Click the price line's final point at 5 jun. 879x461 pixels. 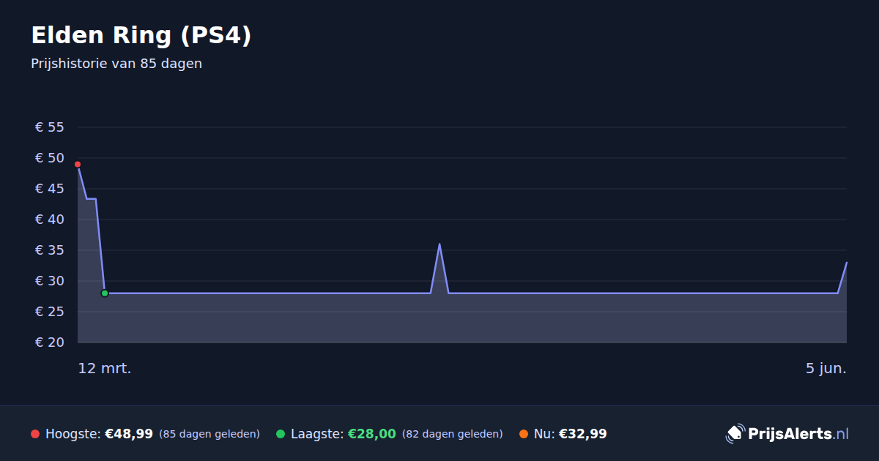pyautogui.click(x=847, y=263)
